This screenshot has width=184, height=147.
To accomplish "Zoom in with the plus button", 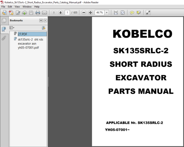I will [x=90, y=13].
